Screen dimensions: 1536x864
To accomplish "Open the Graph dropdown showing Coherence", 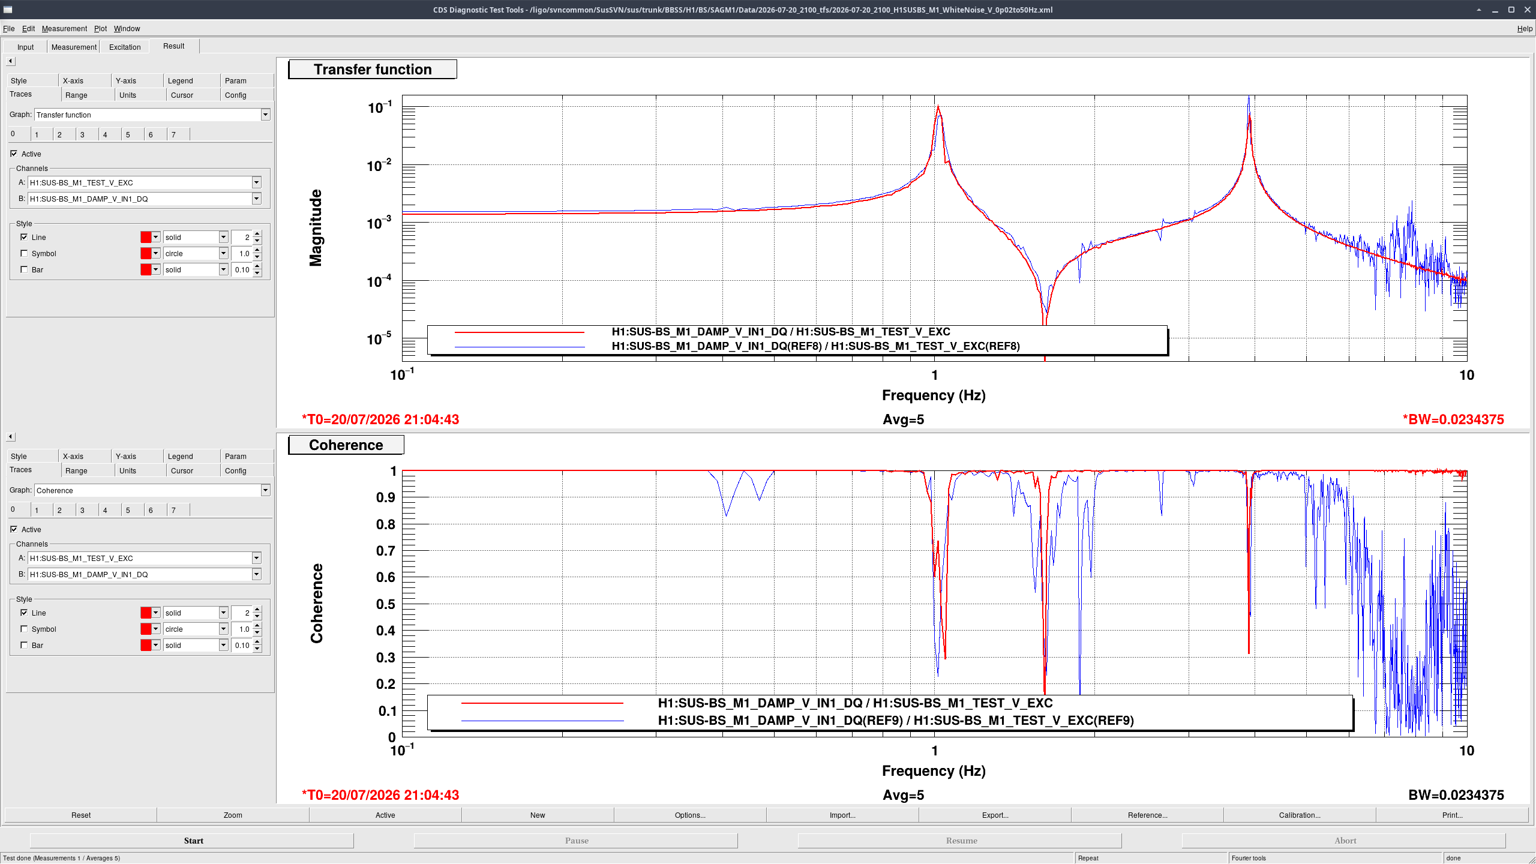I will (265, 490).
